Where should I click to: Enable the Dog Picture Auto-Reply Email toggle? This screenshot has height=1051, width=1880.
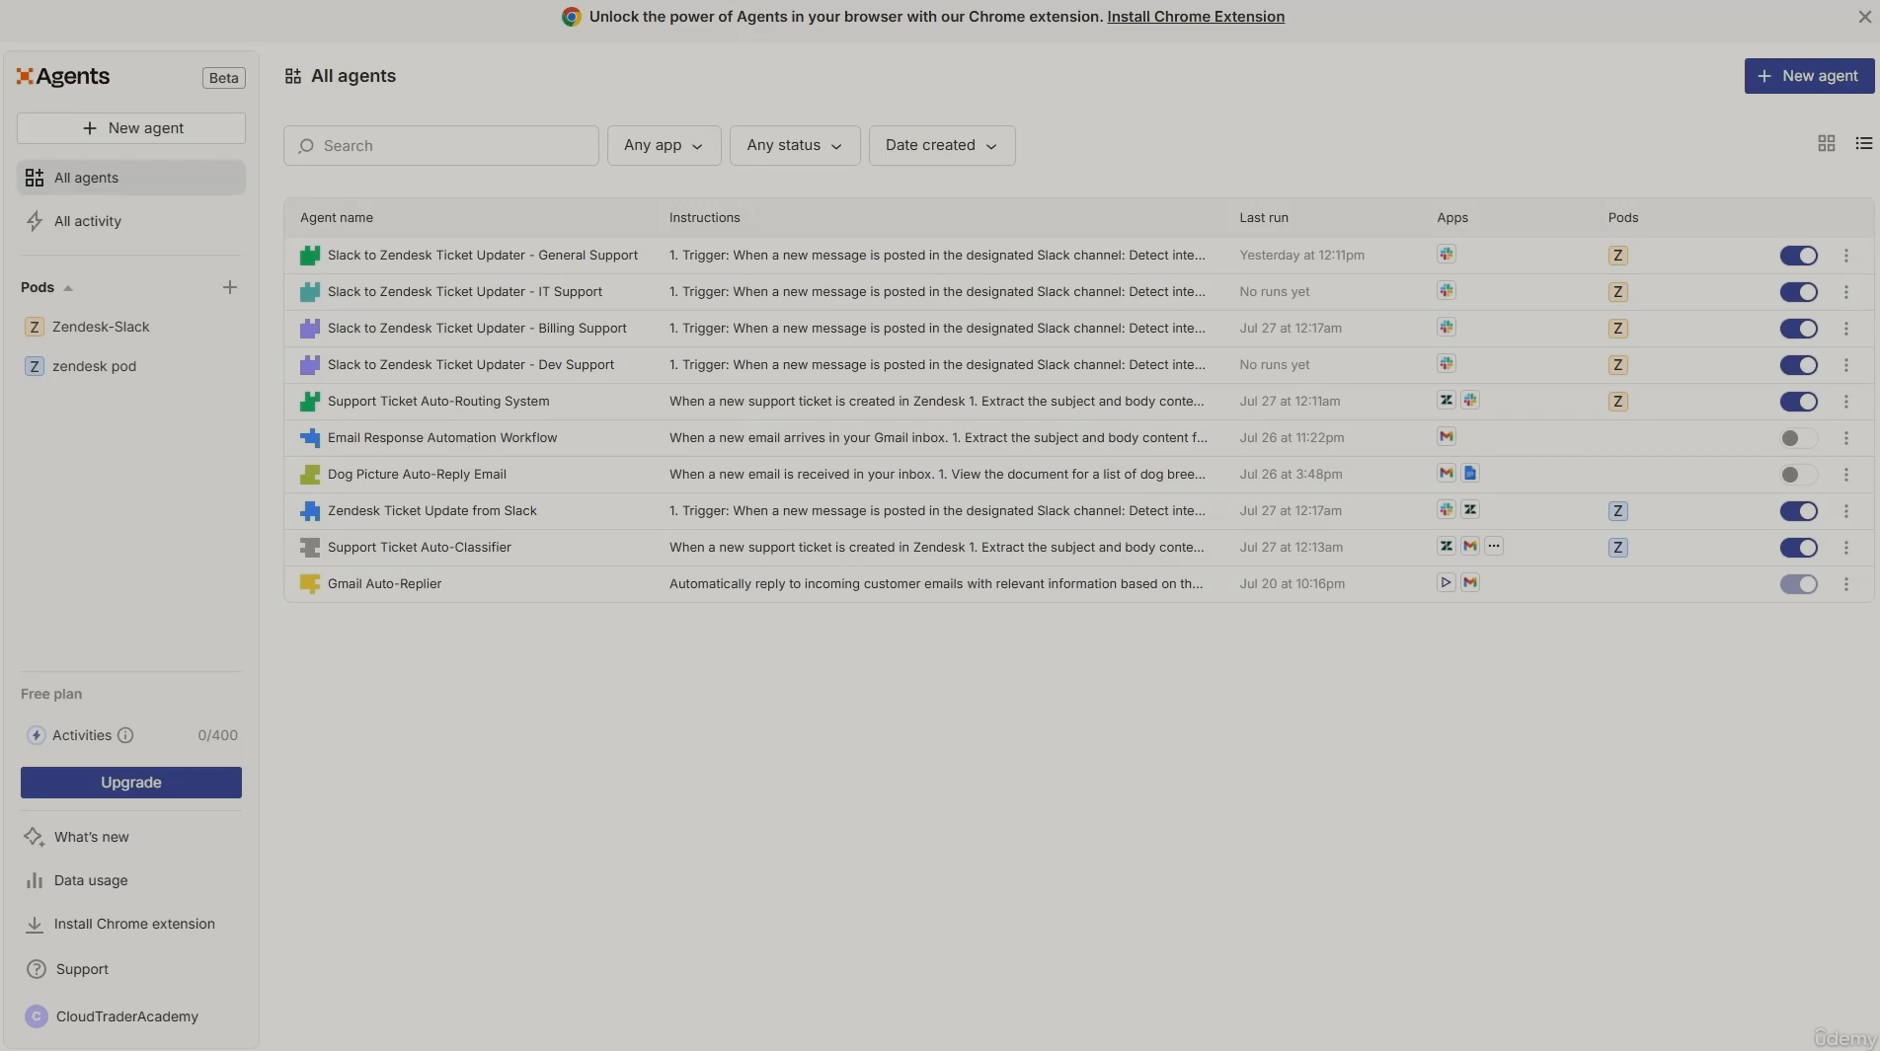pyautogui.click(x=1799, y=475)
